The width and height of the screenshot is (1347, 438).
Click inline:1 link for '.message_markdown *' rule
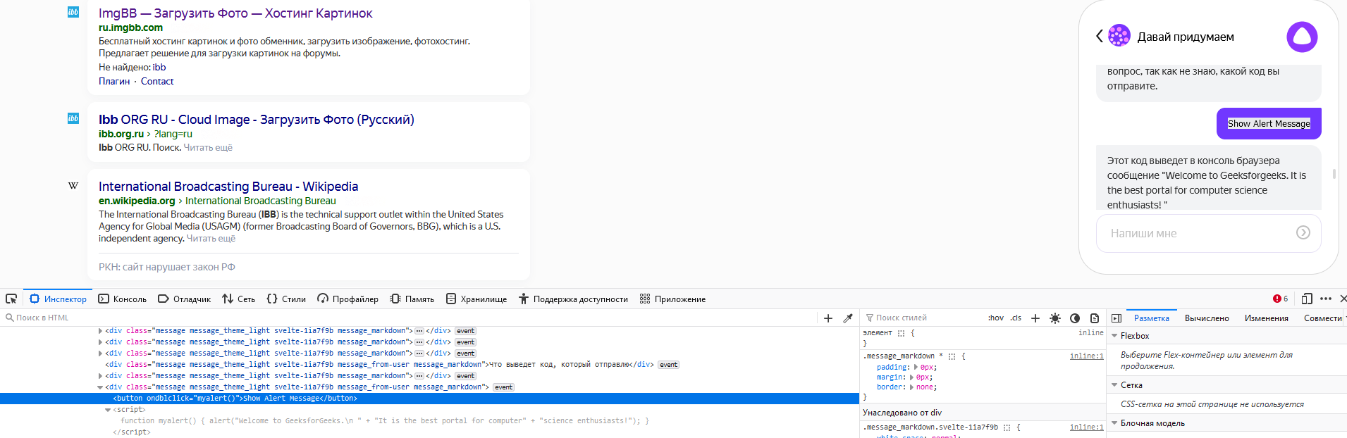(x=1087, y=356)
